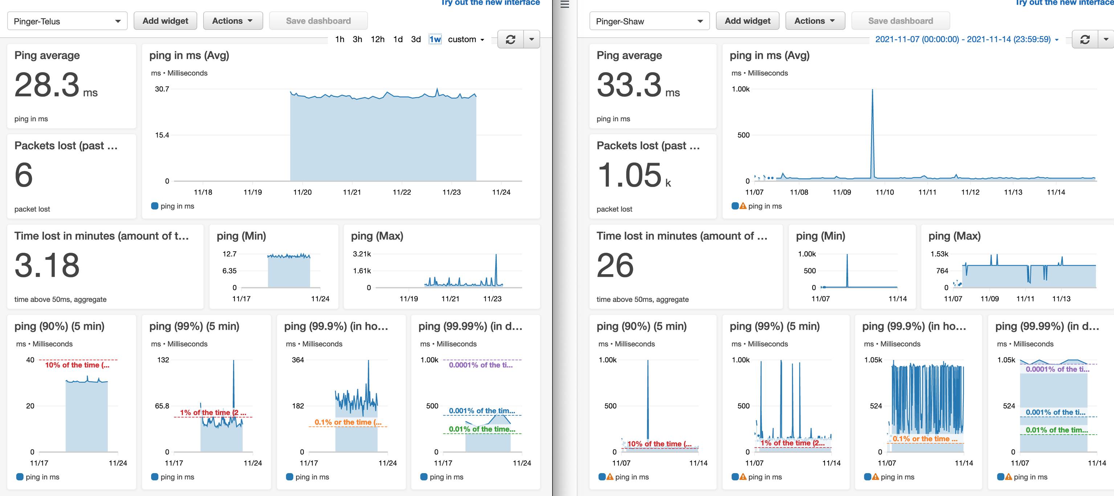Select the 3d time range
Viewport: 1114px width, 496px height.
point(416,39)
